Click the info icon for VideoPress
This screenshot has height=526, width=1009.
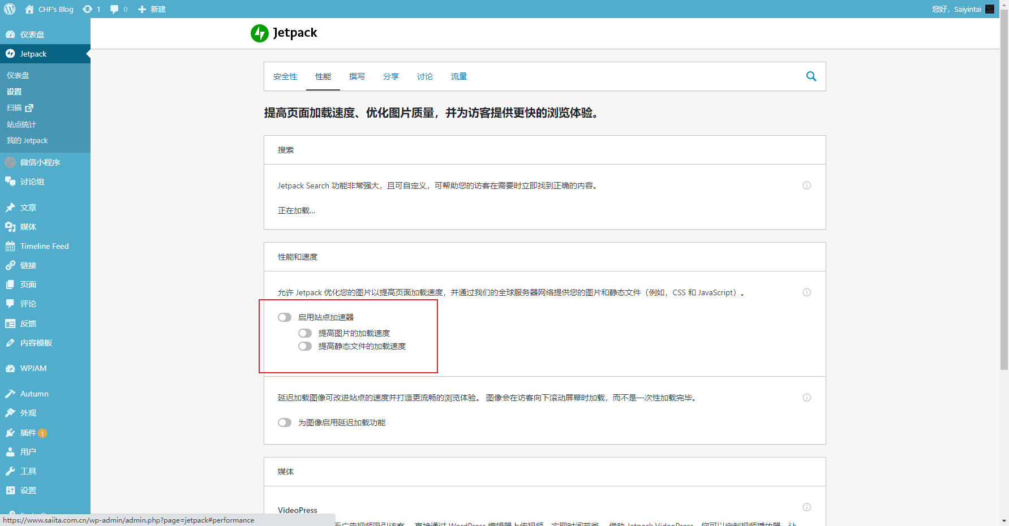coord(806,507)
